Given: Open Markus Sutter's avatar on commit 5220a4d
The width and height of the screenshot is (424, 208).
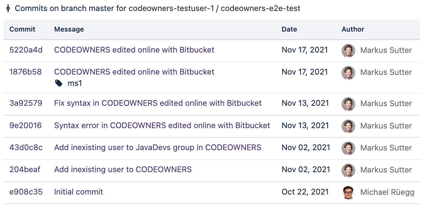Looking at the screenshot, I should 348,51.
